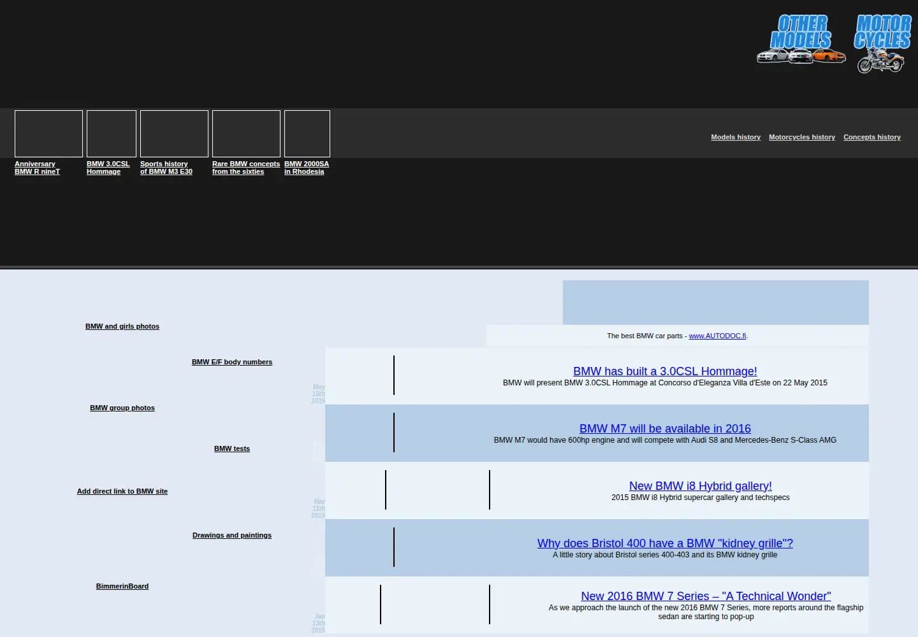Open New BMW i8 Hybrid gallery article
Viewport: 918px width, 637px height.
pyautogui.click(x=701, y=485)
